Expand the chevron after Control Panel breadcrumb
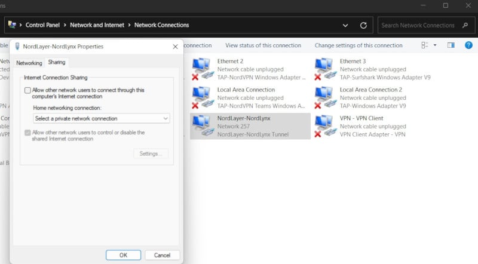Screen dimensions: 478x264 pos(65,25)
